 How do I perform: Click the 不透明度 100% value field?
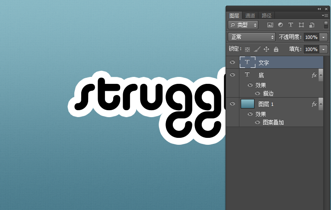click(x=312, y=37)
